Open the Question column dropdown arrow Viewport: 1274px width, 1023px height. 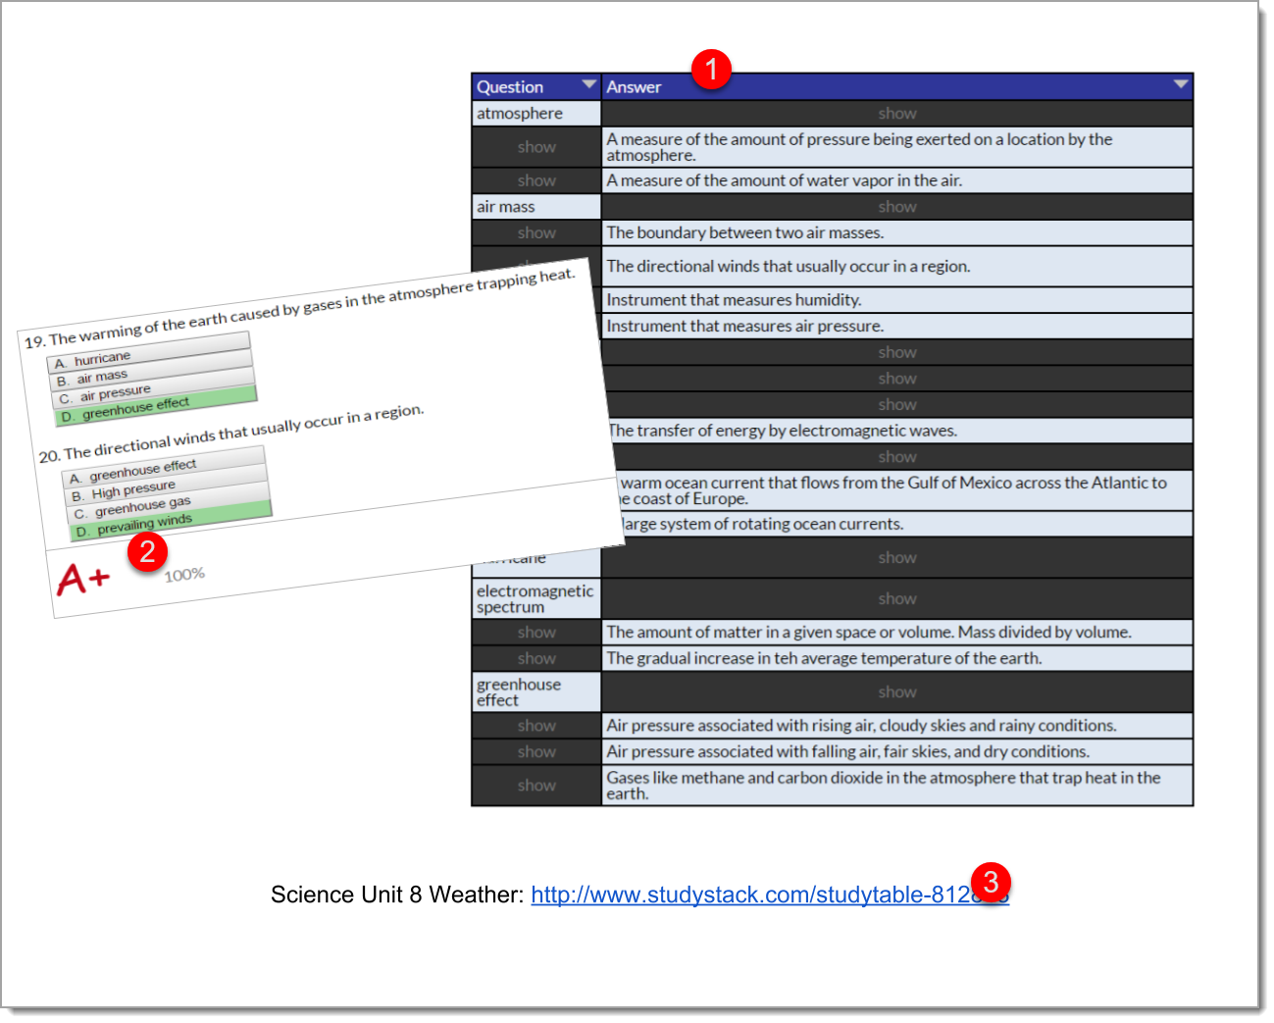pyautogui.click(x=588, y=84)
